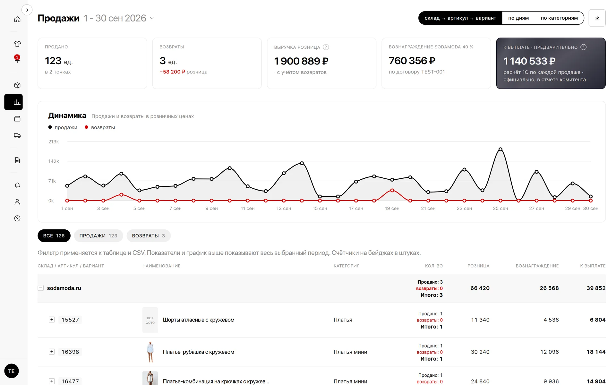Switch to по дням view
Image resolution: width=616 pixels, height=385 pixels.
[x=518, y=18]
